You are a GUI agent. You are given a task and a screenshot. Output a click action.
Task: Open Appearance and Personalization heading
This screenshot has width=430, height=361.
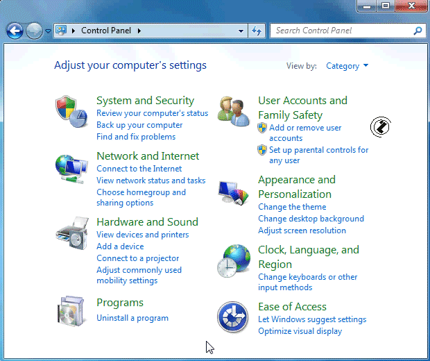(297, 187)
